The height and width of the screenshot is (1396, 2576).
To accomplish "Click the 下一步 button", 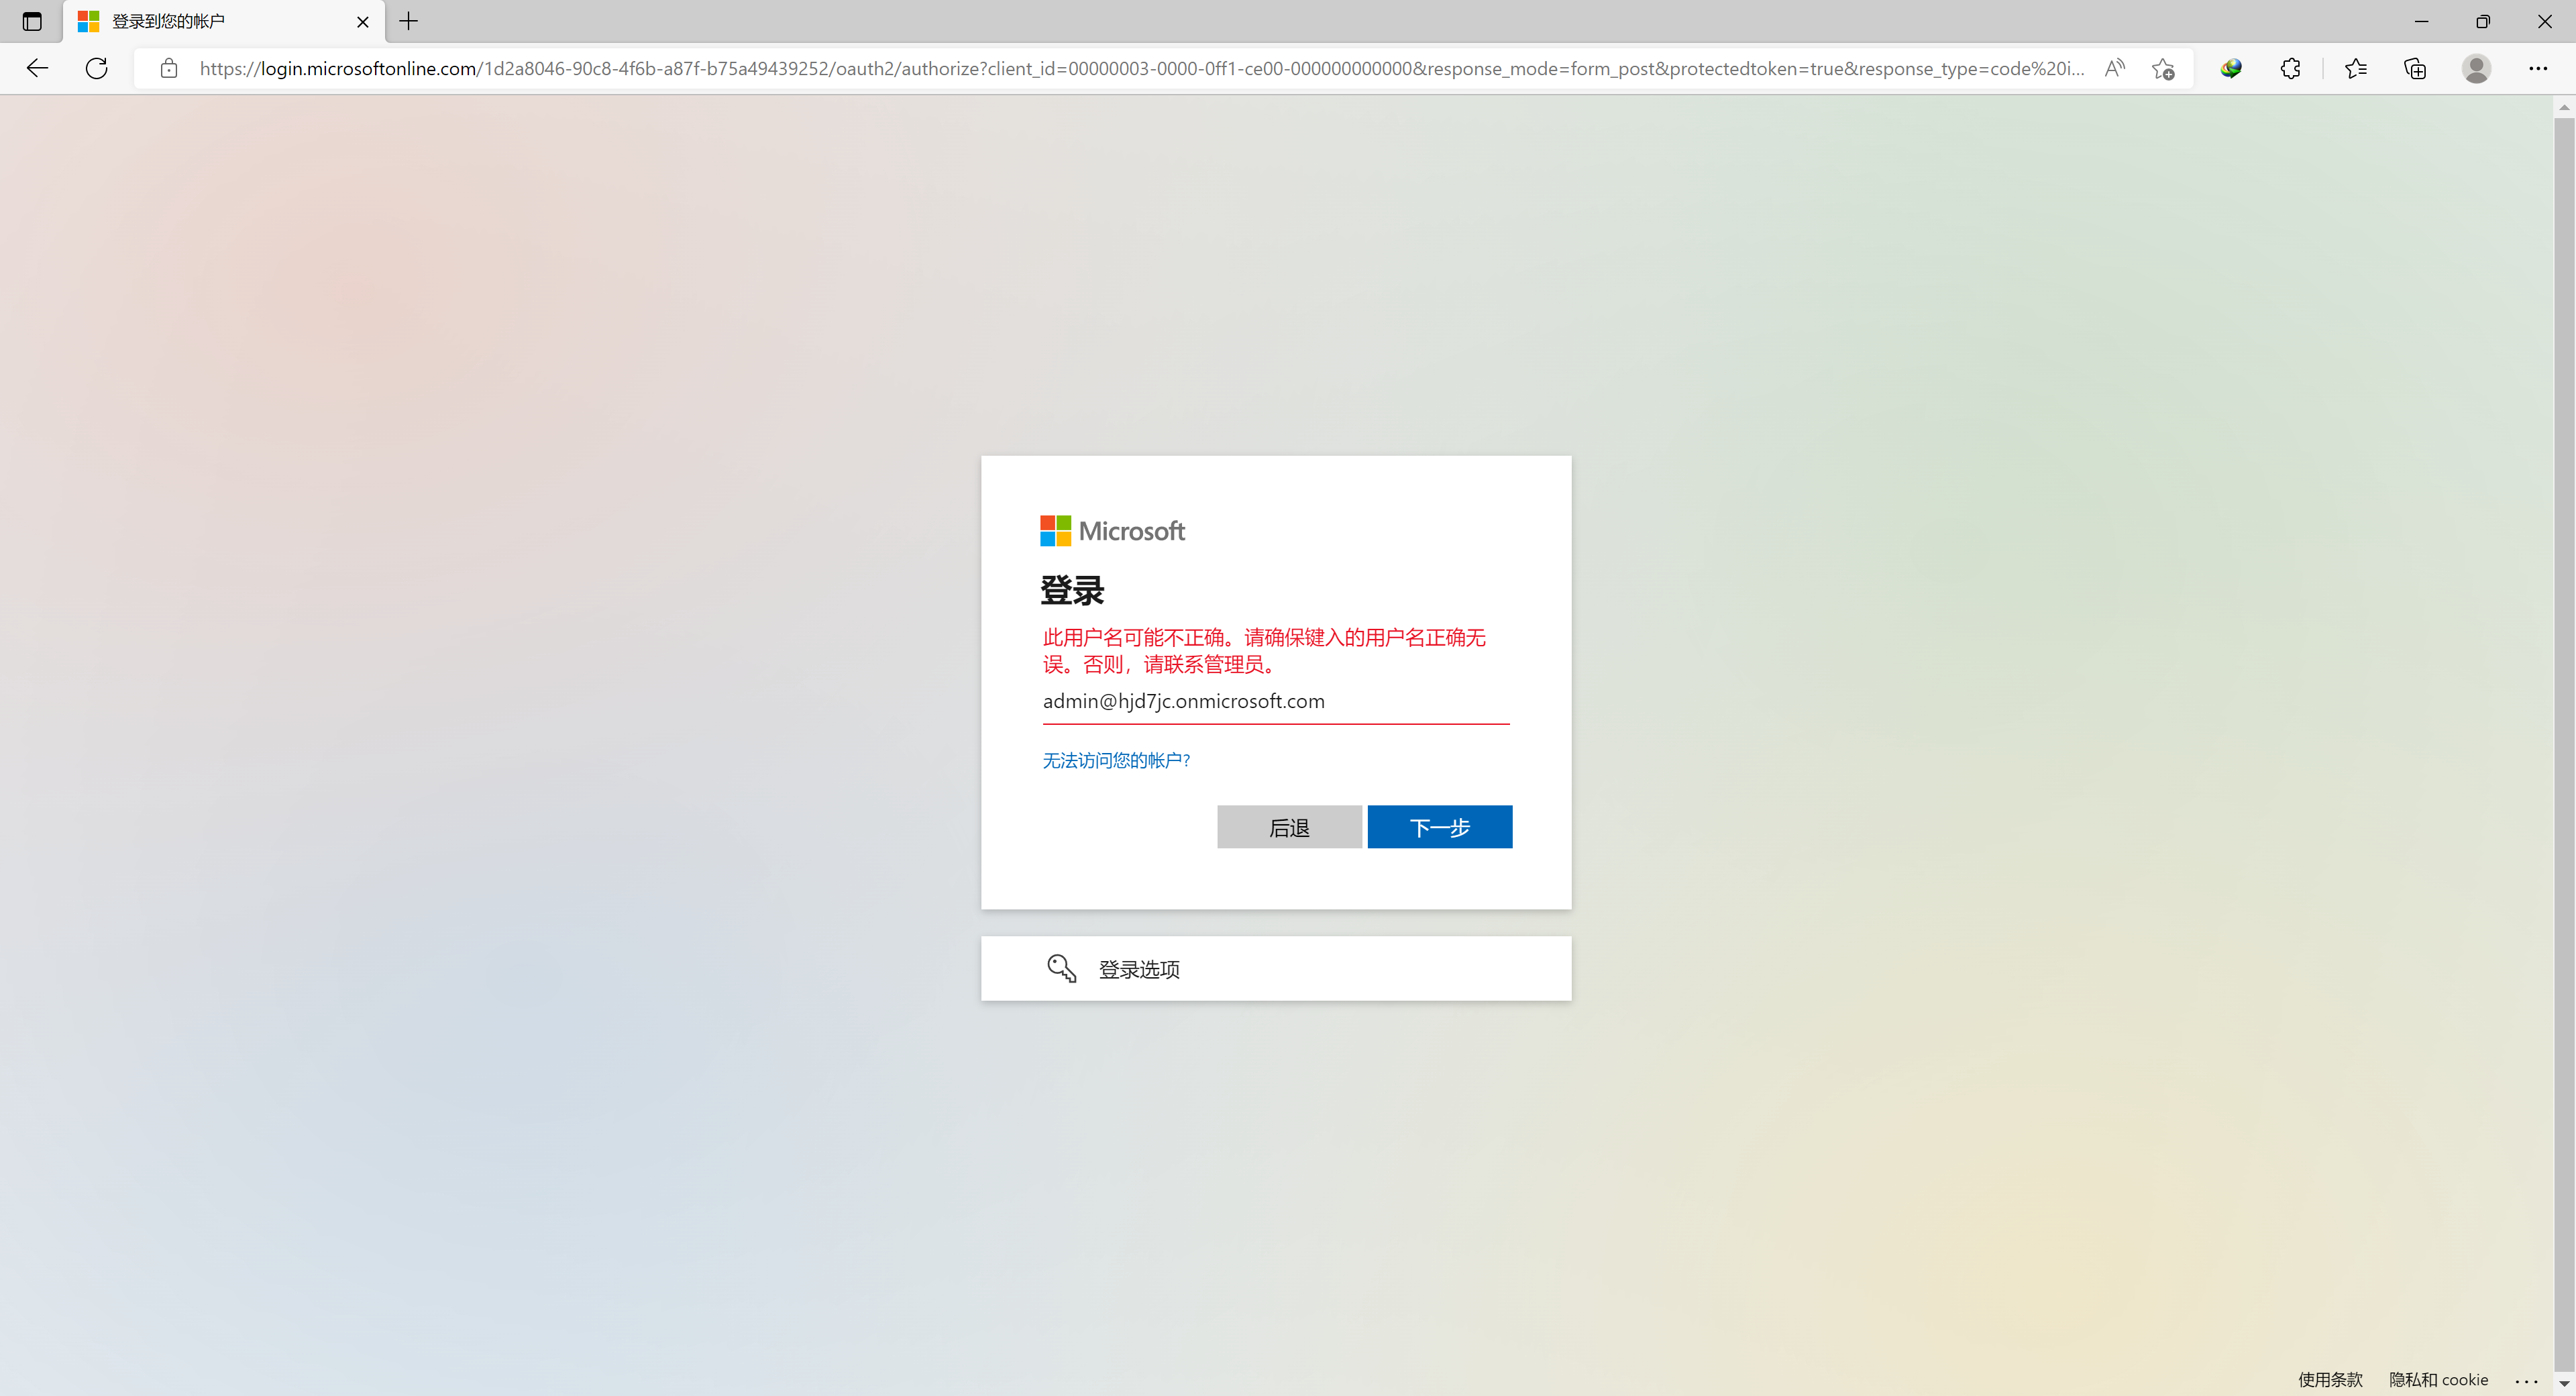I will 1439,827.
